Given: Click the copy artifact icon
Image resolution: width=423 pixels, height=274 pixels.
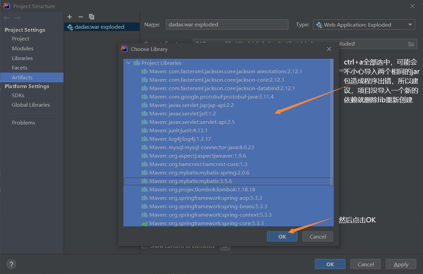Looking at the screenshot, I should click(x=92, y=17).
